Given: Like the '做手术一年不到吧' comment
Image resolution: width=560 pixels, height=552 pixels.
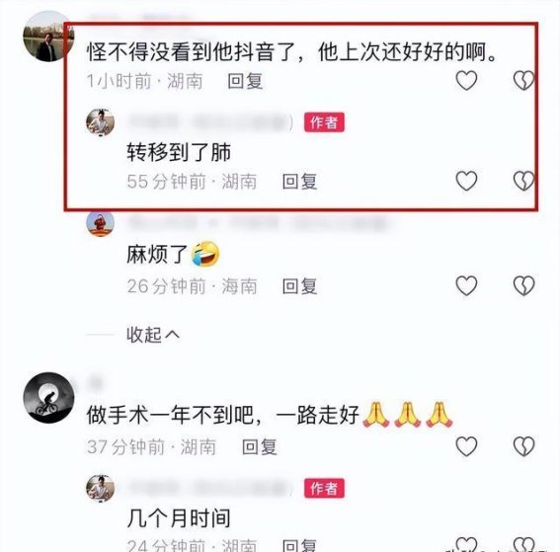Looking at the screenshot, I should (x=466, y=446).
